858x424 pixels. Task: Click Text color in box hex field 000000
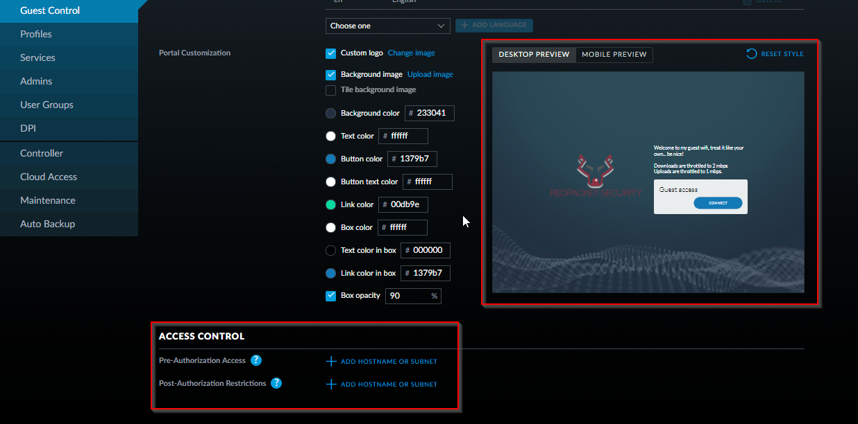click(426, 250)
